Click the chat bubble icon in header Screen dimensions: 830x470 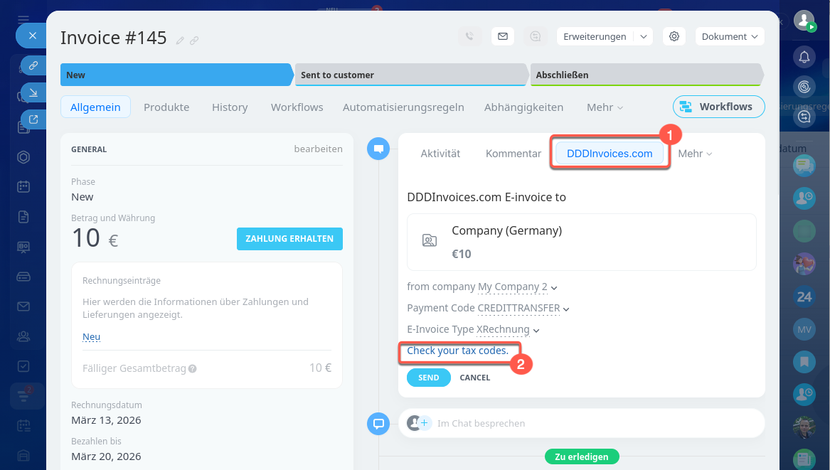click(535, 36)
